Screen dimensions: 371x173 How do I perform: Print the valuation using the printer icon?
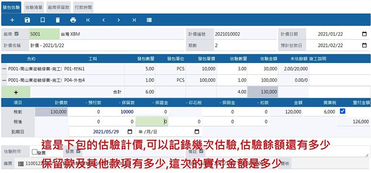[73, 20]
